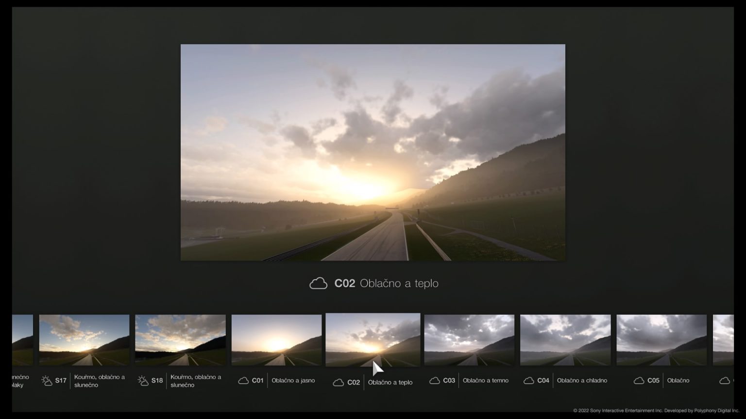The height and width of the screenshot is (419, 746).
Task: Click the large 'C02 Oblačno a teplo' title
Action: click(x=387, y=283)
